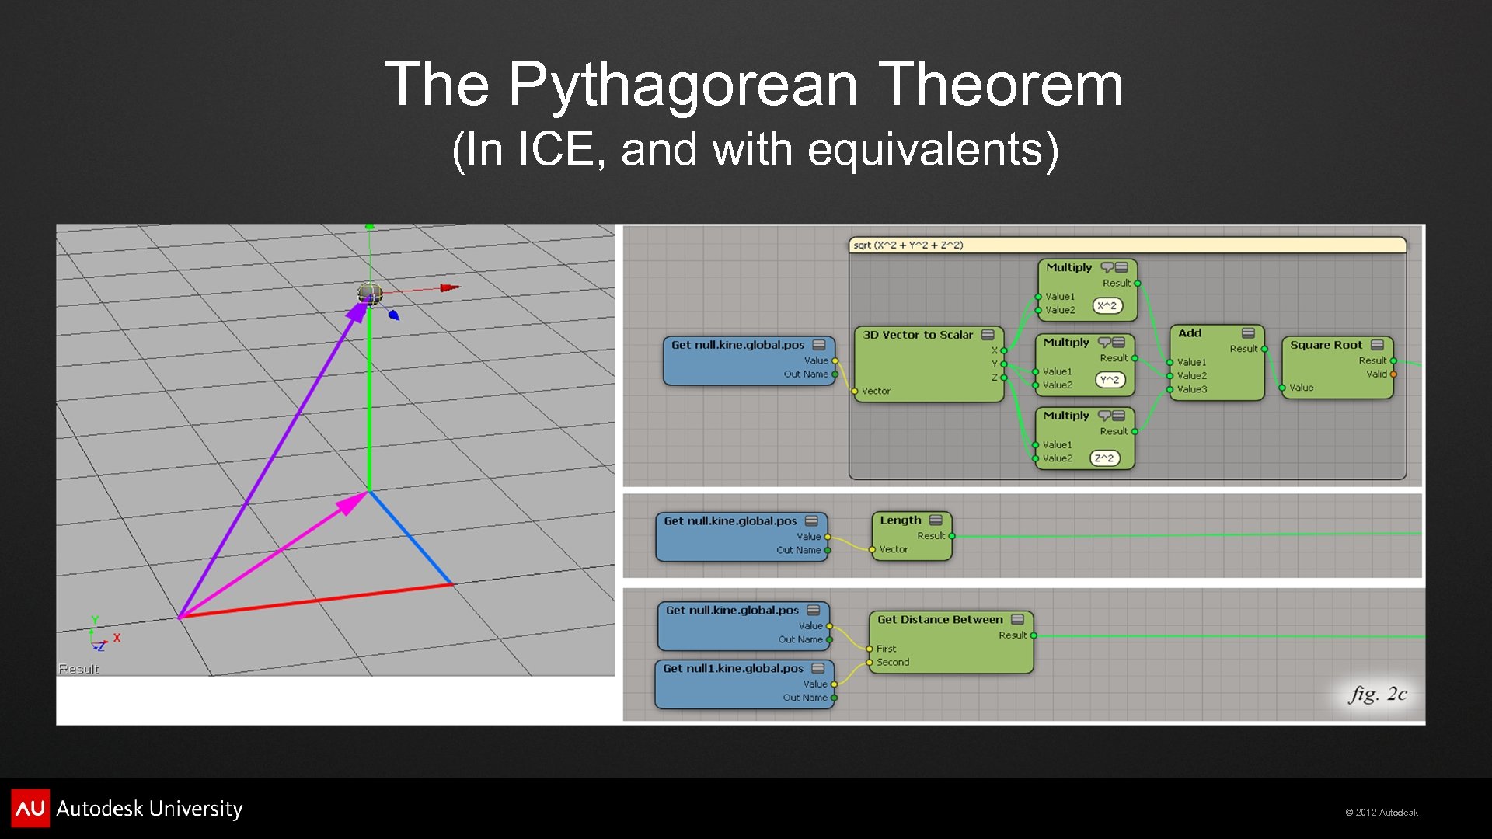Expand the Y^2 label on the middle Multiply node
This screenshot has width=1492, height=839.
click(1112, 380)
